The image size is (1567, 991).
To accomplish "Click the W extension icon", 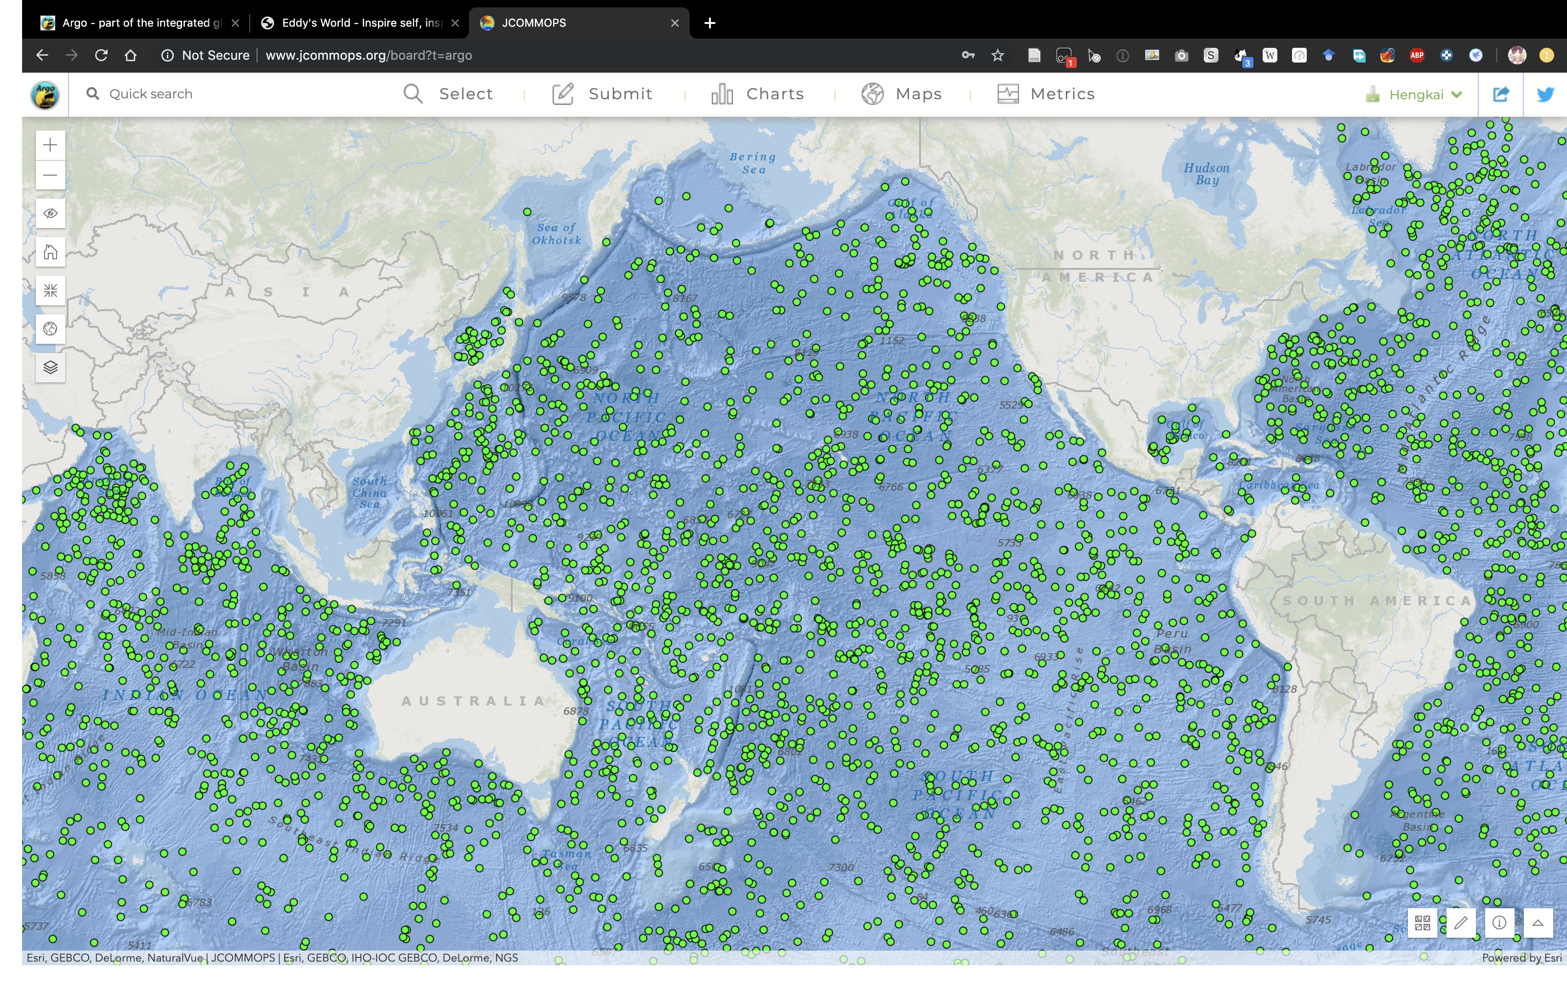I will click(1270, 55).
